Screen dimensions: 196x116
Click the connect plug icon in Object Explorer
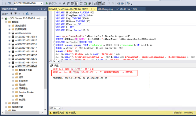(x=12, y=14)
